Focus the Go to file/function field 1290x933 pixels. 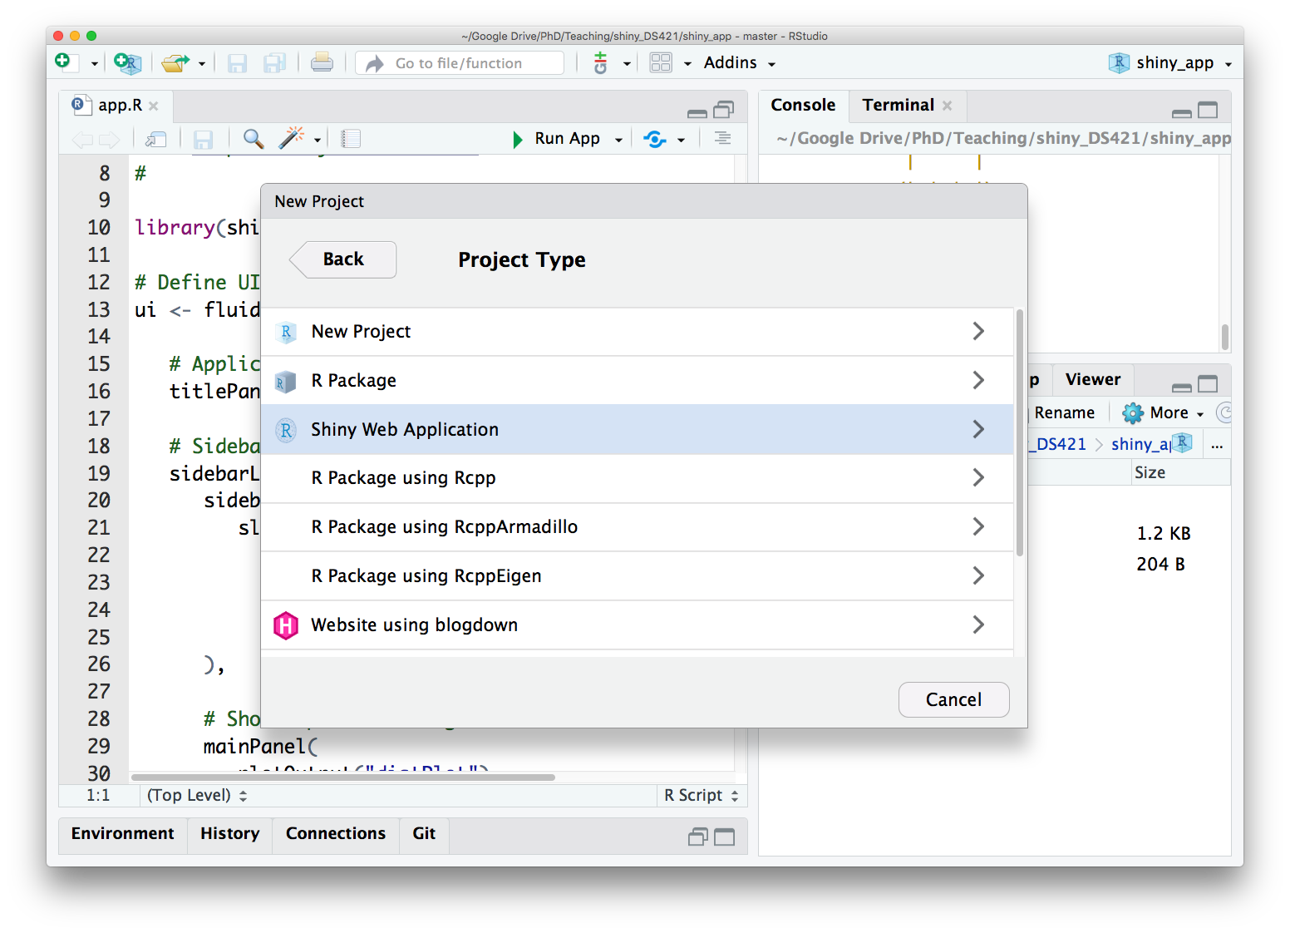(x=460, y=63)
